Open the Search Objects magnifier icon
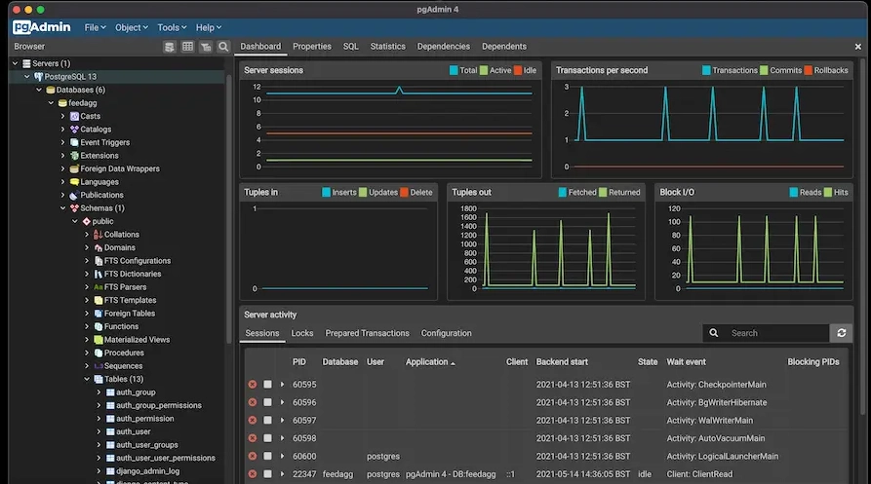Screen dimensions: 871x484 tap(223, 47)
